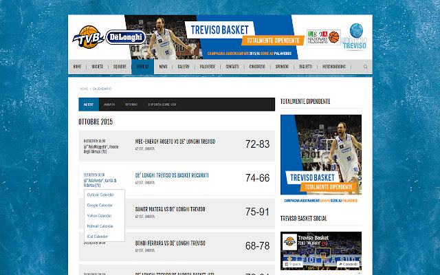
Task: Click the PalaMaggetti venue text
Action: pos(101,149)
